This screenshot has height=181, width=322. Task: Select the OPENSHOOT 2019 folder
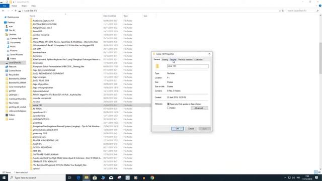(x=41, y=119)
